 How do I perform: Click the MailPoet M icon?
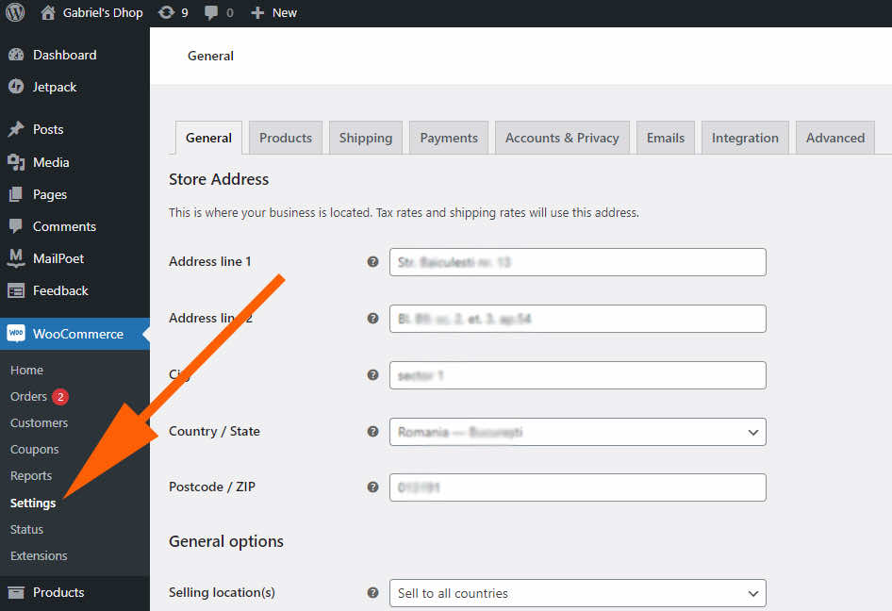click(x=16, y=258)
